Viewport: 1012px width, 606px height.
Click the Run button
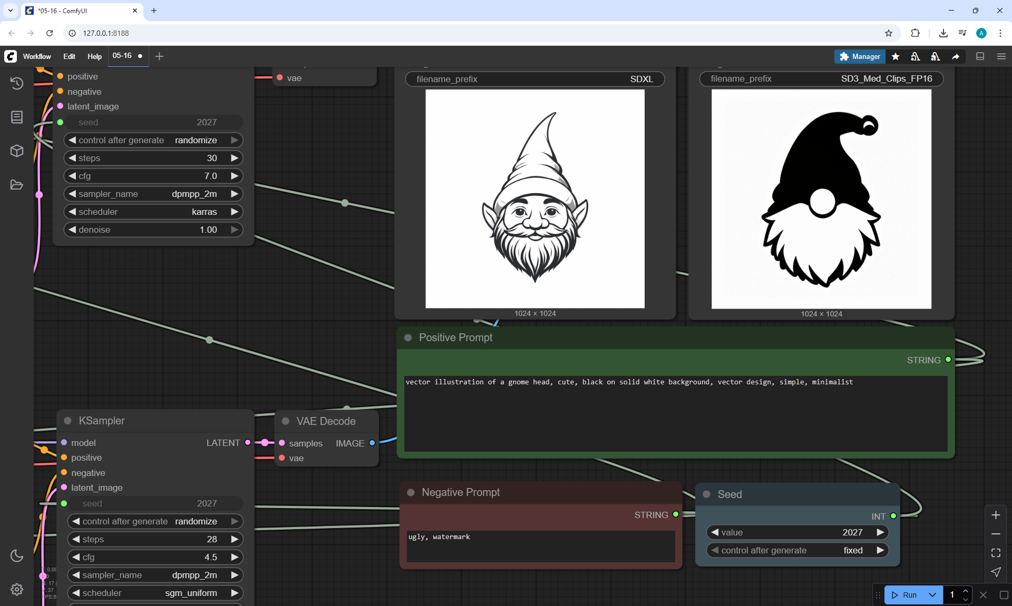(906, 595)
